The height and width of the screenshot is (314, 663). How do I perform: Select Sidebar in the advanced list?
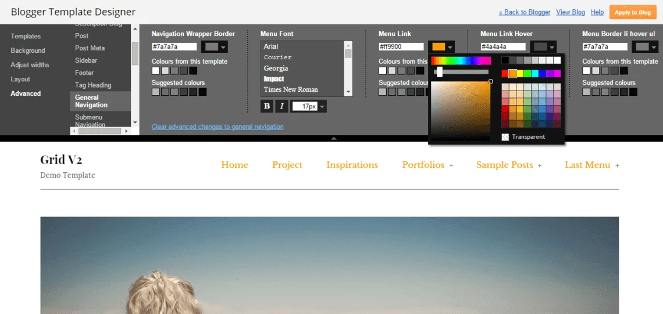pyautogui.click(x=86, y=60)
